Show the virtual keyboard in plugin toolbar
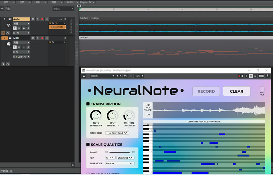This screenshot has height=175, width=273. 261,76
